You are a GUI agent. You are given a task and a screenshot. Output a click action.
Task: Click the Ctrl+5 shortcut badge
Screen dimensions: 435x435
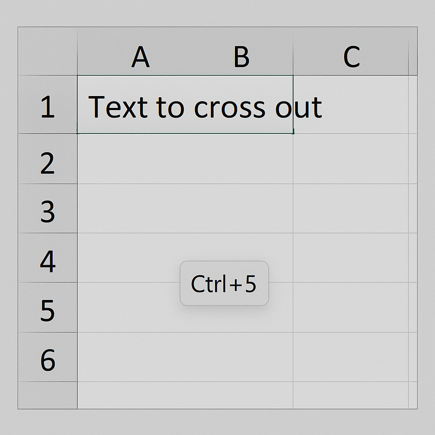click(224, 283)
